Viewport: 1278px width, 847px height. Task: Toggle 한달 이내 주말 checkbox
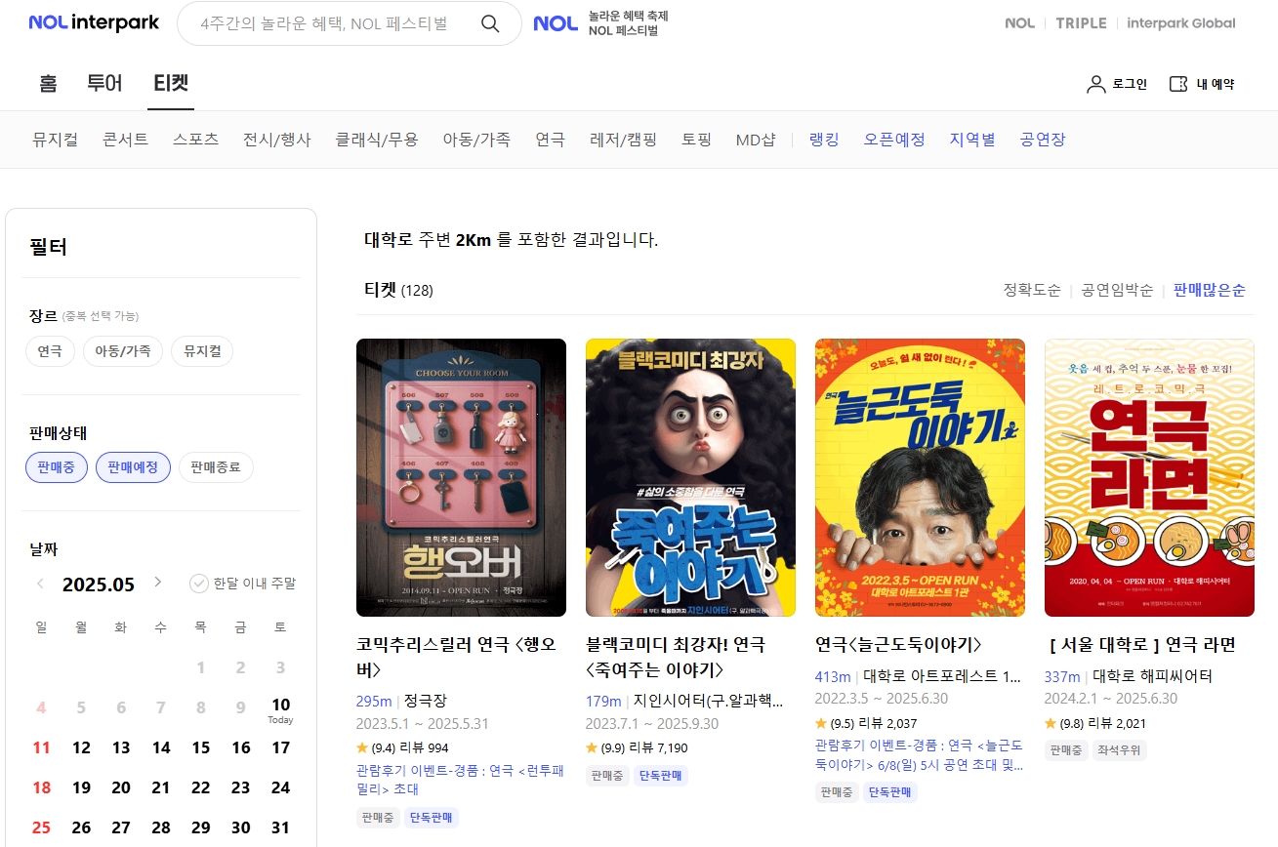pyautogui.click(x=199, y=584)
